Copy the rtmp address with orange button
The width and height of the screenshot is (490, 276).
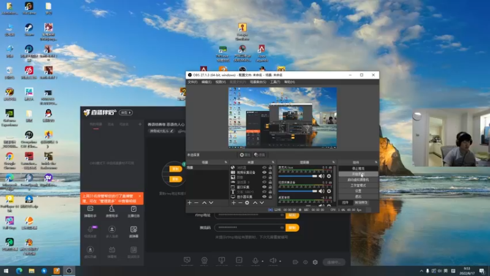[x=292, y=215]
